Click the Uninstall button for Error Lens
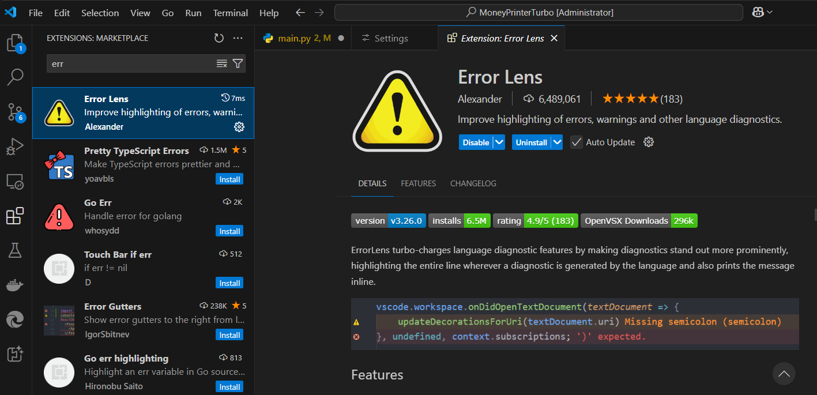Viewport: 817px width, 395px height. point(531,142)
